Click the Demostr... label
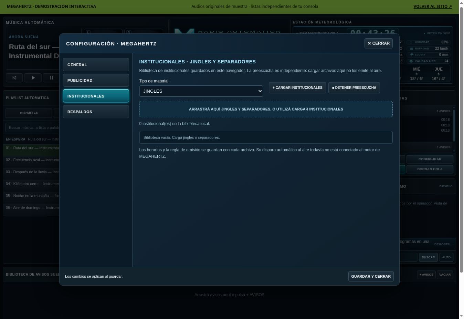This screenshot has width=464, height=319. [x=443, y=244]
